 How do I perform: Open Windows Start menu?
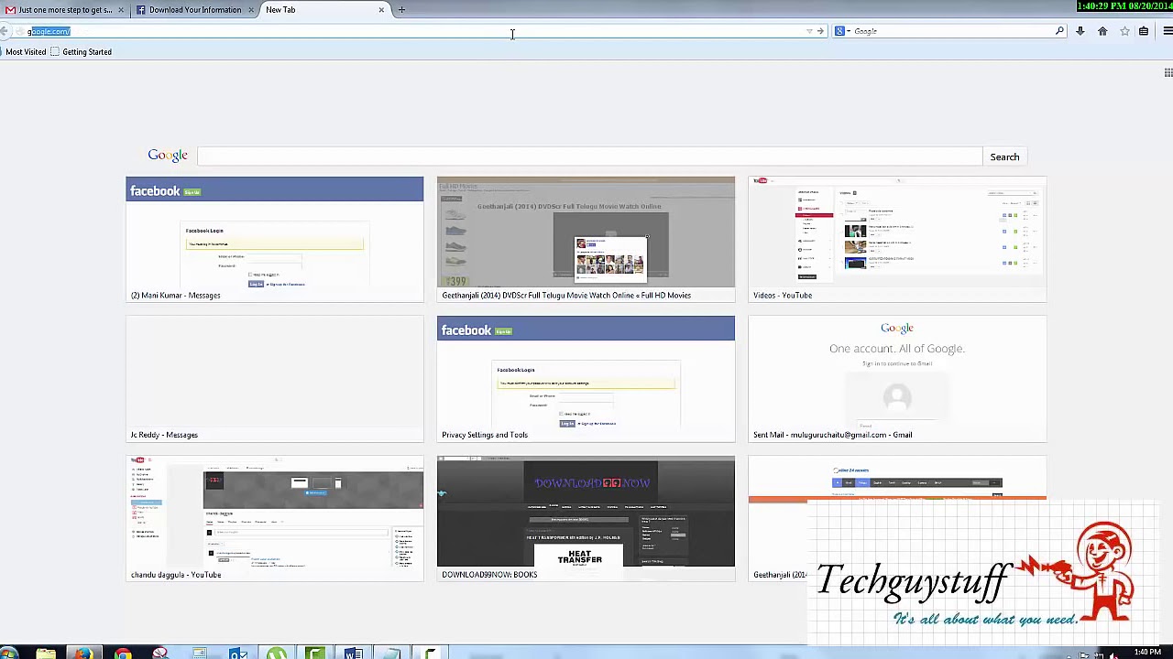(x=10, y=653)
